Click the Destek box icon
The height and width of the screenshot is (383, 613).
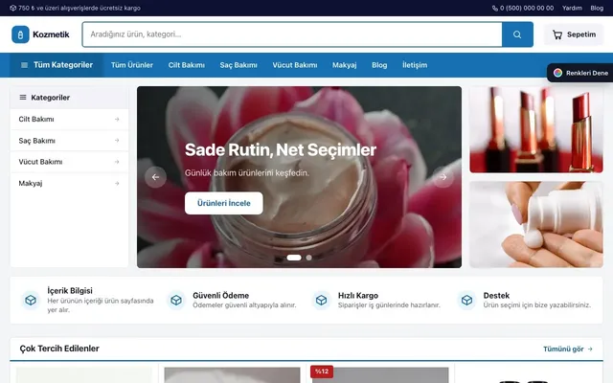pyautogui.click(x=466, y=300)
